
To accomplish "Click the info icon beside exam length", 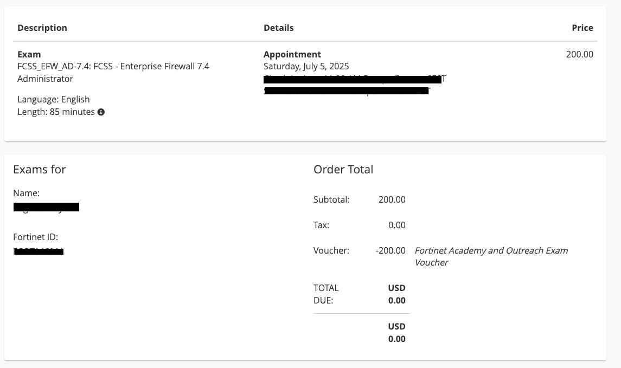I will tap(101, 112).
